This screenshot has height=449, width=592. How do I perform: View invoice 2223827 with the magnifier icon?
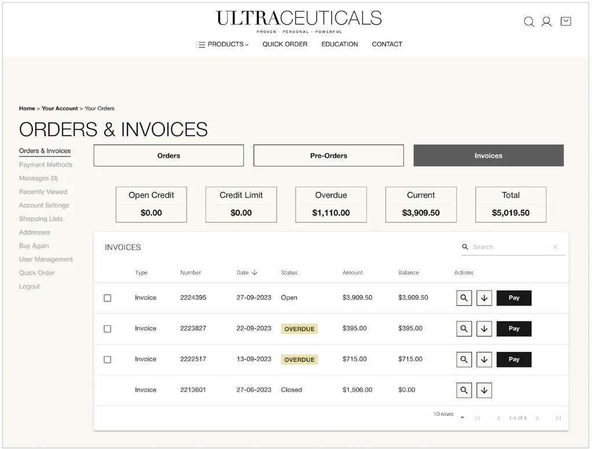tap(464, 329)
